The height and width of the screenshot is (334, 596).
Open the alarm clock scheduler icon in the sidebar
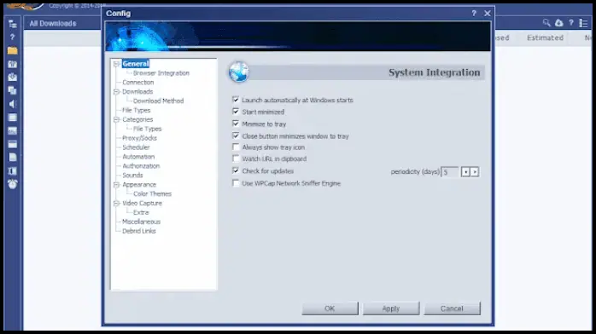pyautogui.click(x=12, y=184)
